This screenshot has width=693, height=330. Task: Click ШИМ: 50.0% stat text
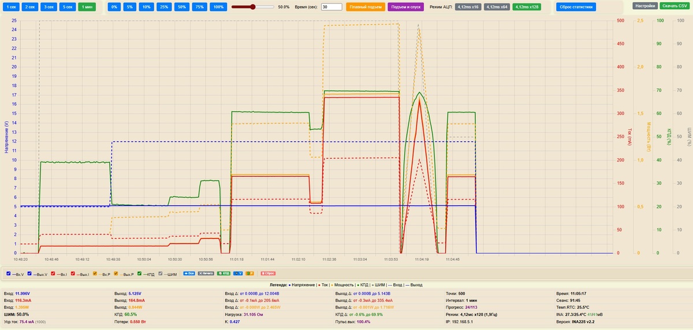pyautogui.click(x=16, y=314)
